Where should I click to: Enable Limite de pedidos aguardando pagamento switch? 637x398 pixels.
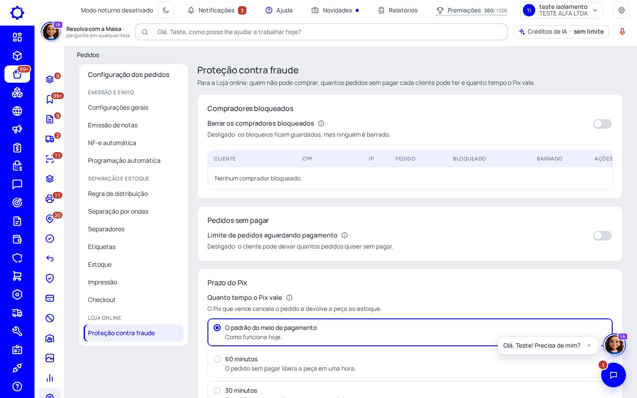602,236
